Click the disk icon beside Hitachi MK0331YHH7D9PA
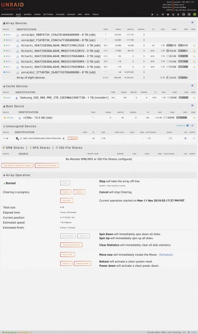This screenshot has width=198, height=334. pyautogui.click(x=18, y=62)
